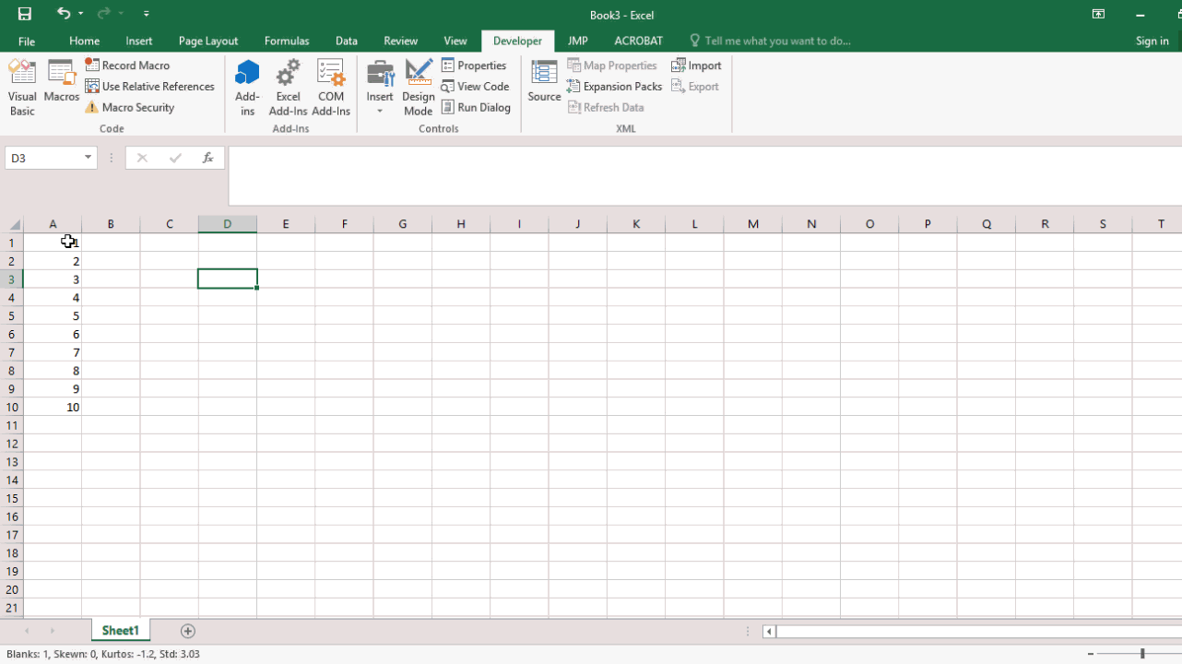Add a new worksheet with the plus button
The height and width of the screenshot is (664, 1182).
pos(187,631)
